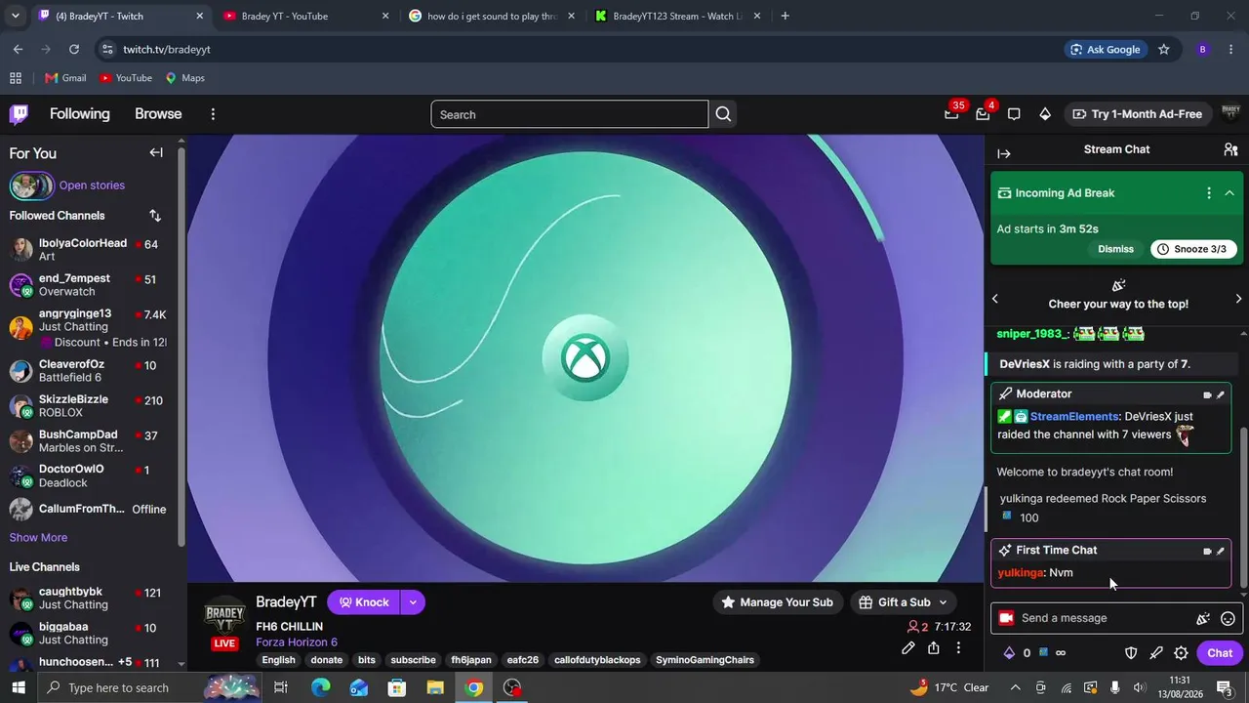The image size is (1249, 703).
Task: Open Bits balance diamond icon under chat
Action: click(1009, 653)
